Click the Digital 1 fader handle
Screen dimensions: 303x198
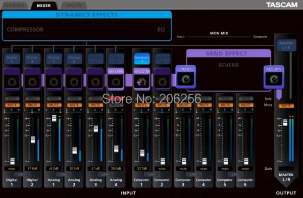[12, 161]
